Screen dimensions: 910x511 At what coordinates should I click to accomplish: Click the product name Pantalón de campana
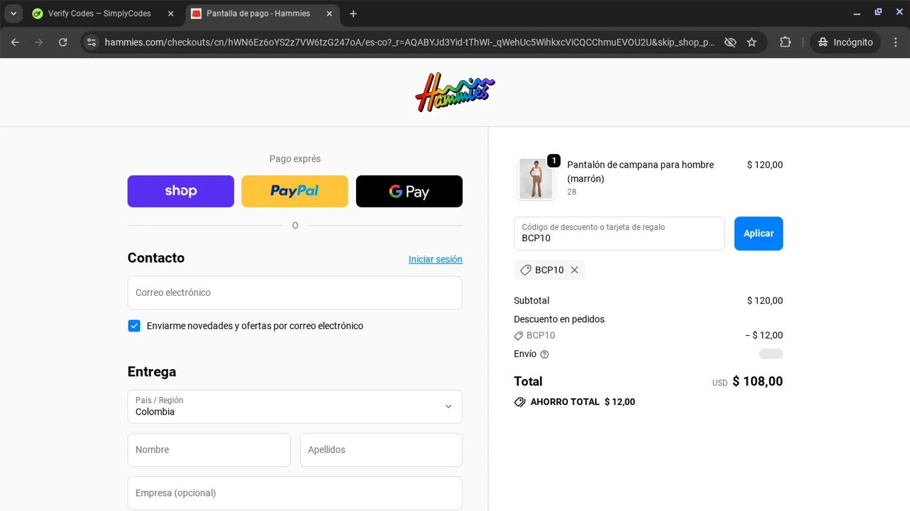640,172
